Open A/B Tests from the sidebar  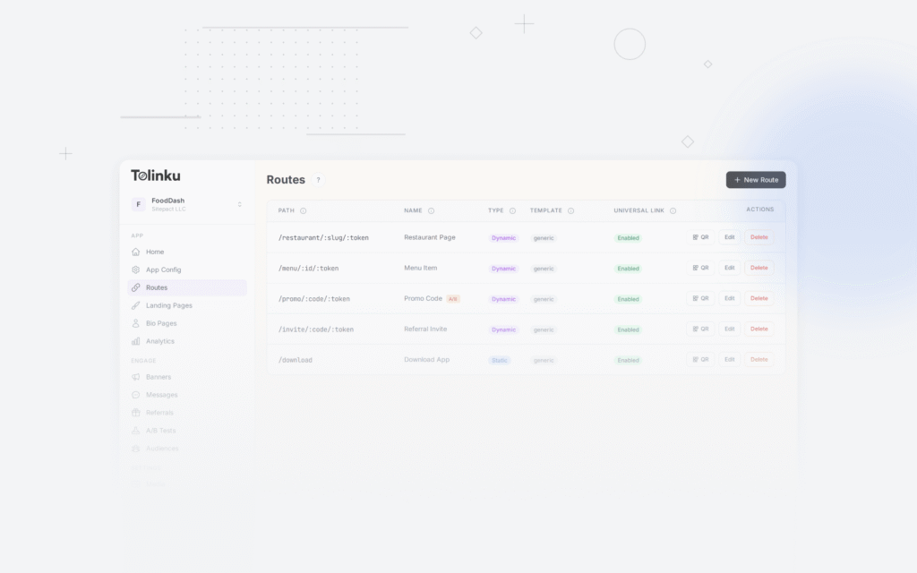tap(136, 430)
